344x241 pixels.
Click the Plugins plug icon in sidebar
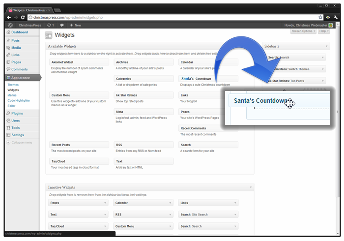coord(8,113)
